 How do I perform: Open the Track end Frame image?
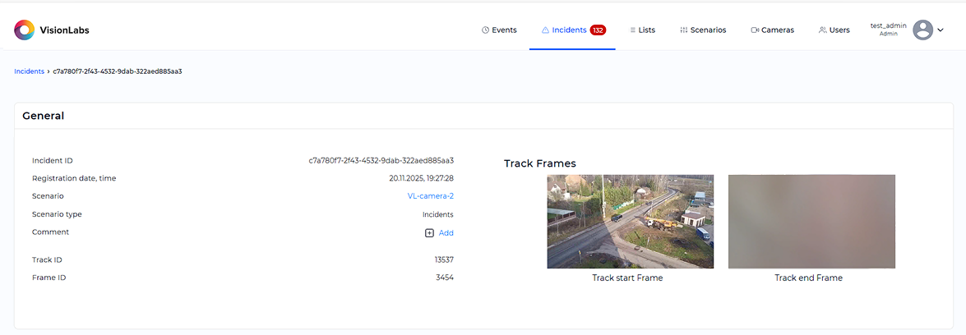(811, 221)
